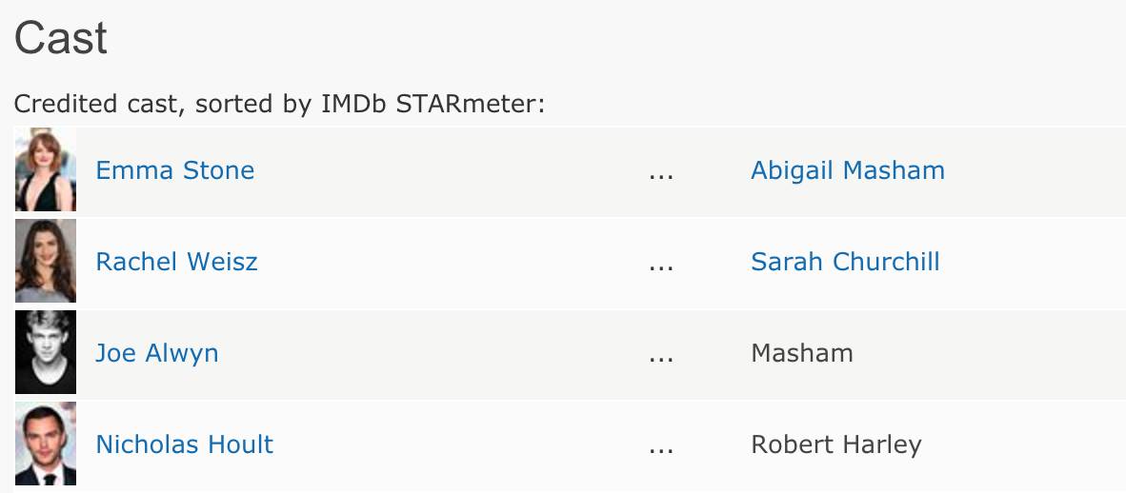Click the Masham character text for Joe Alwyn
Screen dimensions: 1126x493
802,353
